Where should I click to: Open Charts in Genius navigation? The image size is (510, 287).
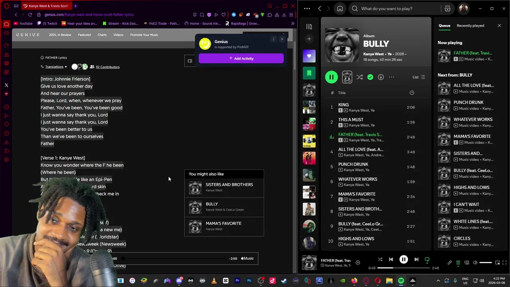click(102, 35)
